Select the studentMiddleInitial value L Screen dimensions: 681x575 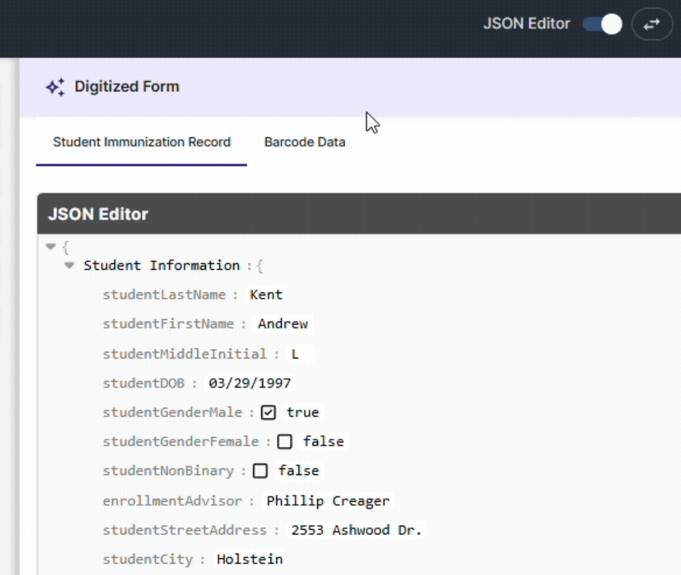(x=295, y=354)
